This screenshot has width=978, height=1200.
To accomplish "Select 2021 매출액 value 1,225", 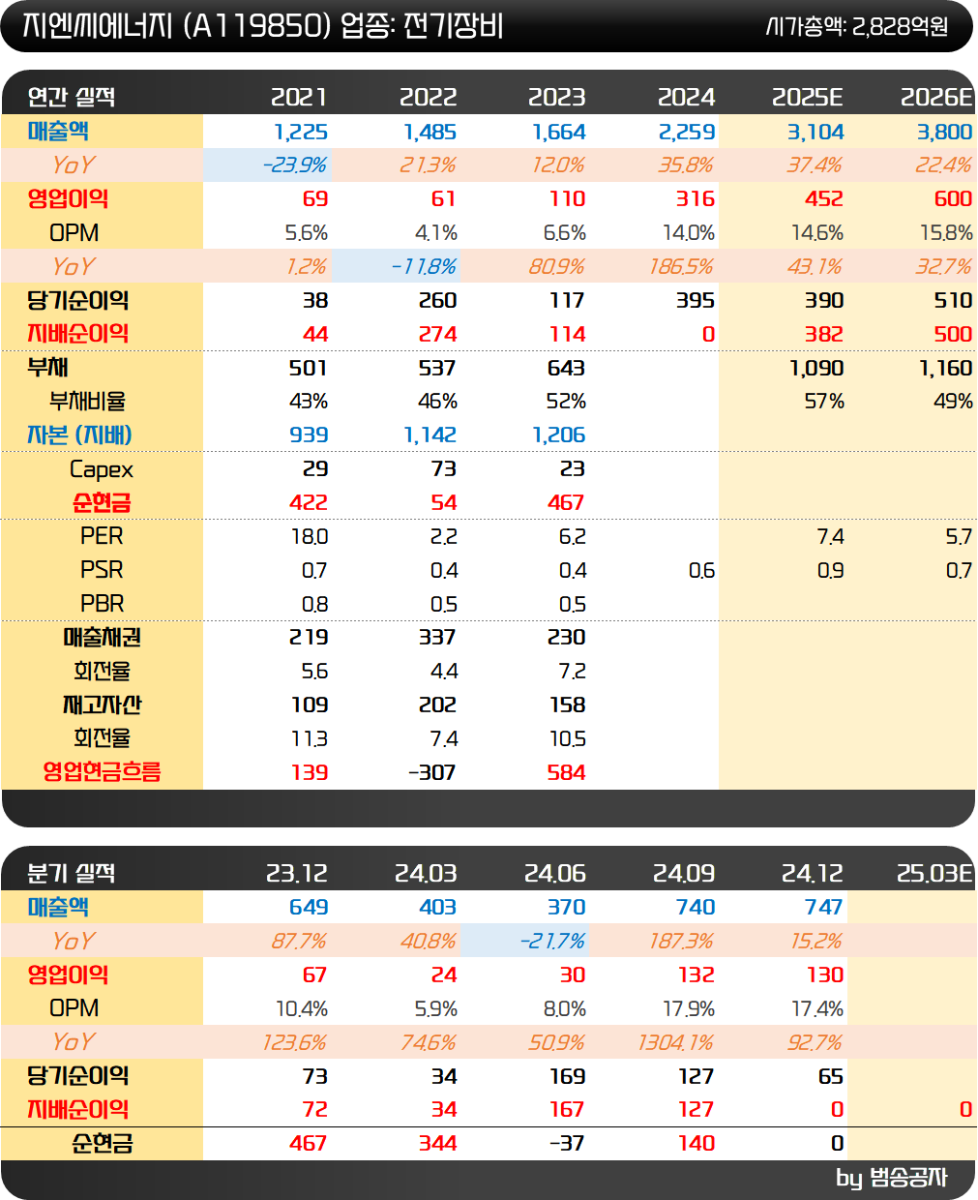I will click(x=301, y=132).
